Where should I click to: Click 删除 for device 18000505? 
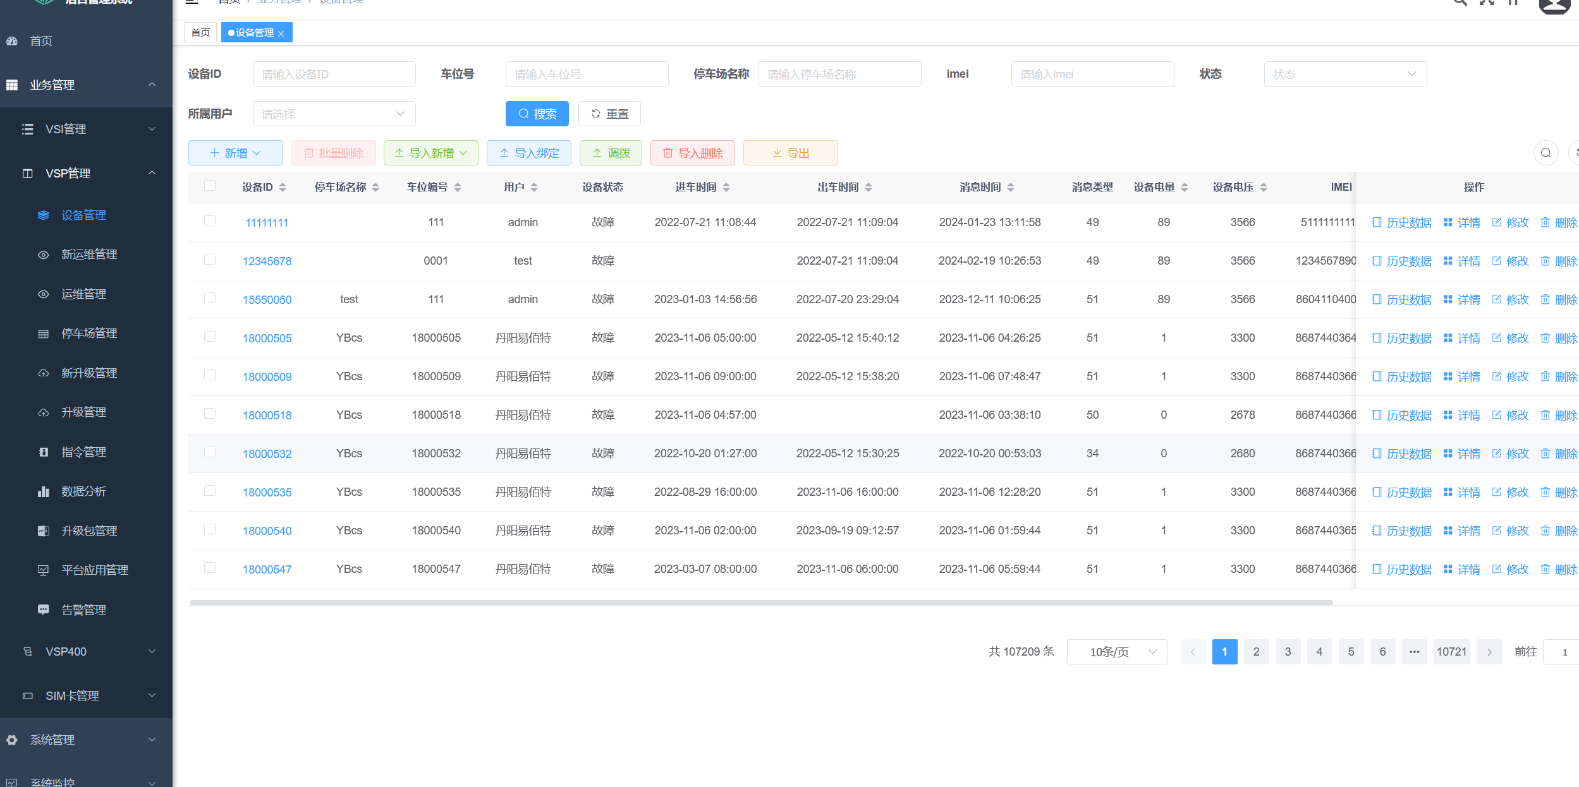pyautogui.click(x=1559, y=339)
